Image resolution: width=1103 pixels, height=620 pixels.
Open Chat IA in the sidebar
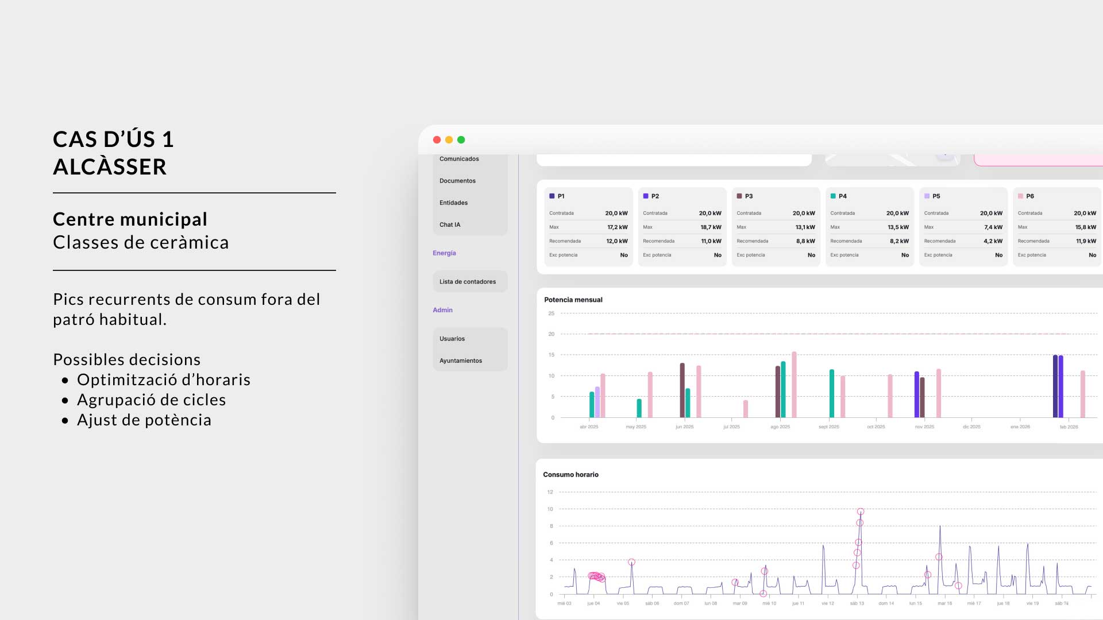450,224
